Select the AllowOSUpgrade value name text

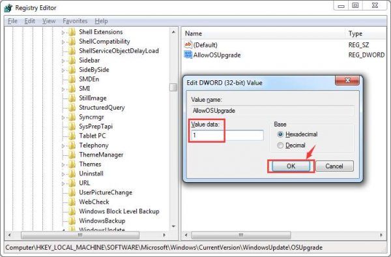click(217, 55)
